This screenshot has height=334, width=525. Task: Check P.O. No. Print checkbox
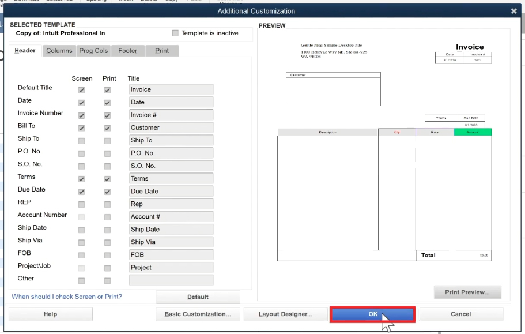point(107,153)
